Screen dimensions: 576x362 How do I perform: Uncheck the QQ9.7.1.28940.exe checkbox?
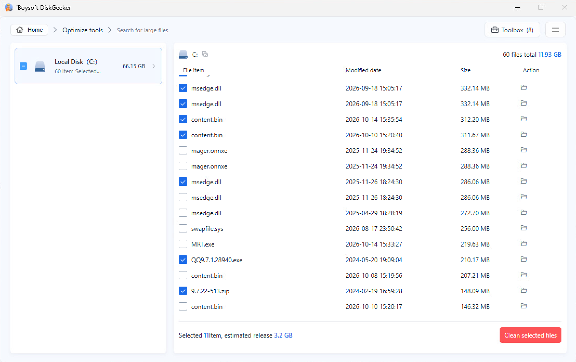(183, 260)
